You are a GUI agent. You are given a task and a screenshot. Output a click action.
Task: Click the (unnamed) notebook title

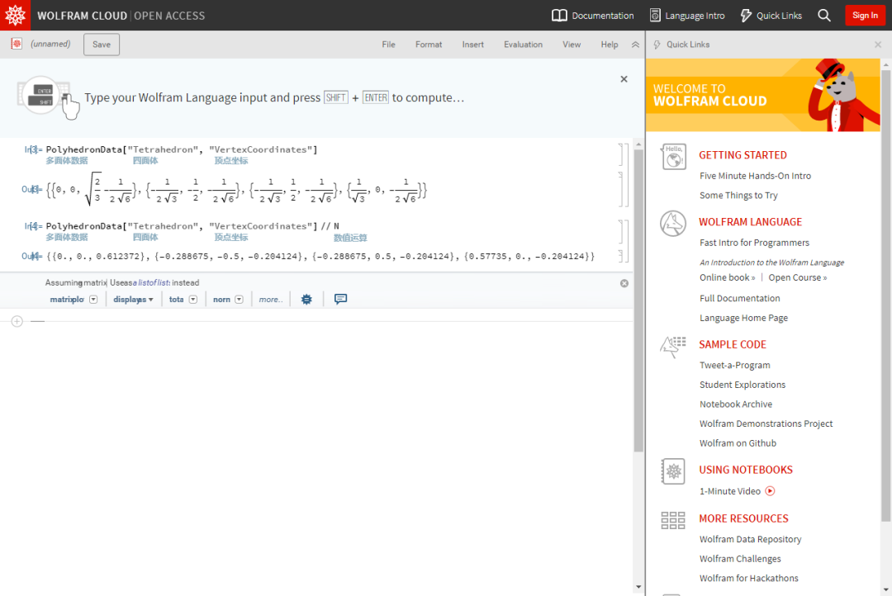click(x=50, y=44)
